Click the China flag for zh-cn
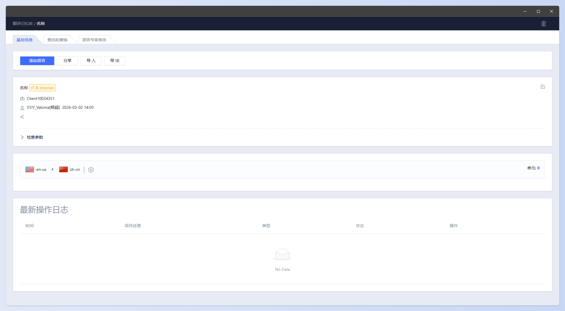This screenshot has height=311, width=565. click(63, 170)
